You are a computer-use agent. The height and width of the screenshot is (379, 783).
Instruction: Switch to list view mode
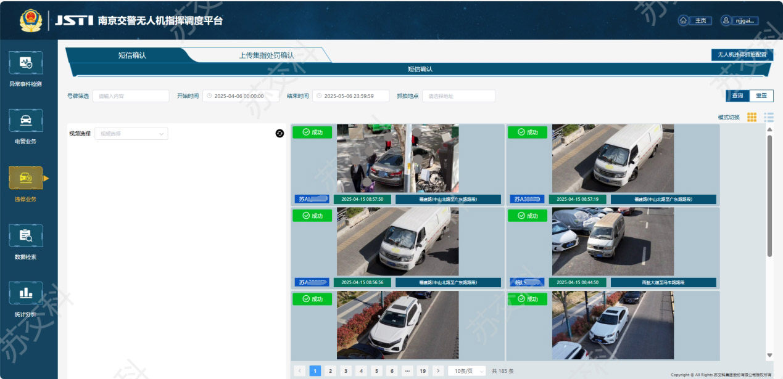pos(768,117)
